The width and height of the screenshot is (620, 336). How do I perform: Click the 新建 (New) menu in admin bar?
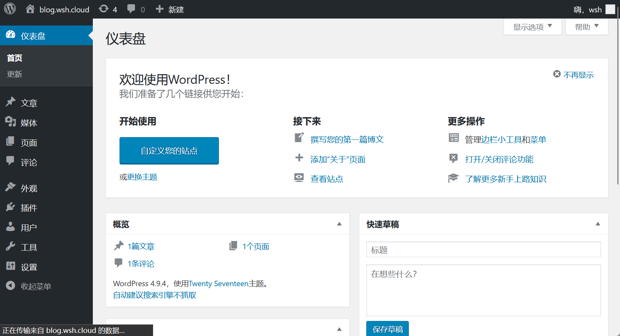click(x=169, y=9)
